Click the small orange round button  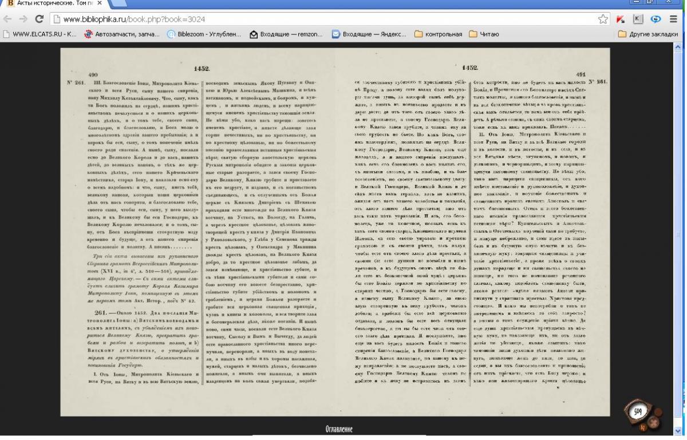pyautogui.click(x=642, y=426)
